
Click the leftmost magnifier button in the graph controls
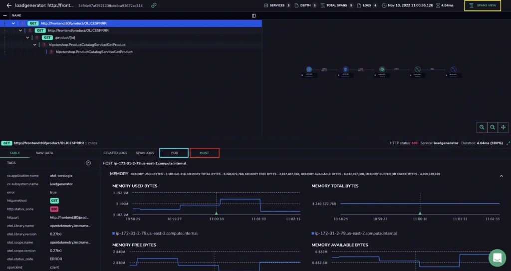click(482, 127)
